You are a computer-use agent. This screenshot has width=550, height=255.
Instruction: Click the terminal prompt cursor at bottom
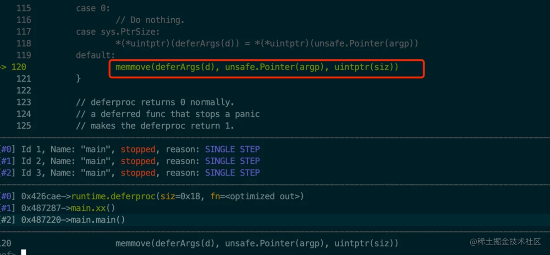(x=23, y=252)
